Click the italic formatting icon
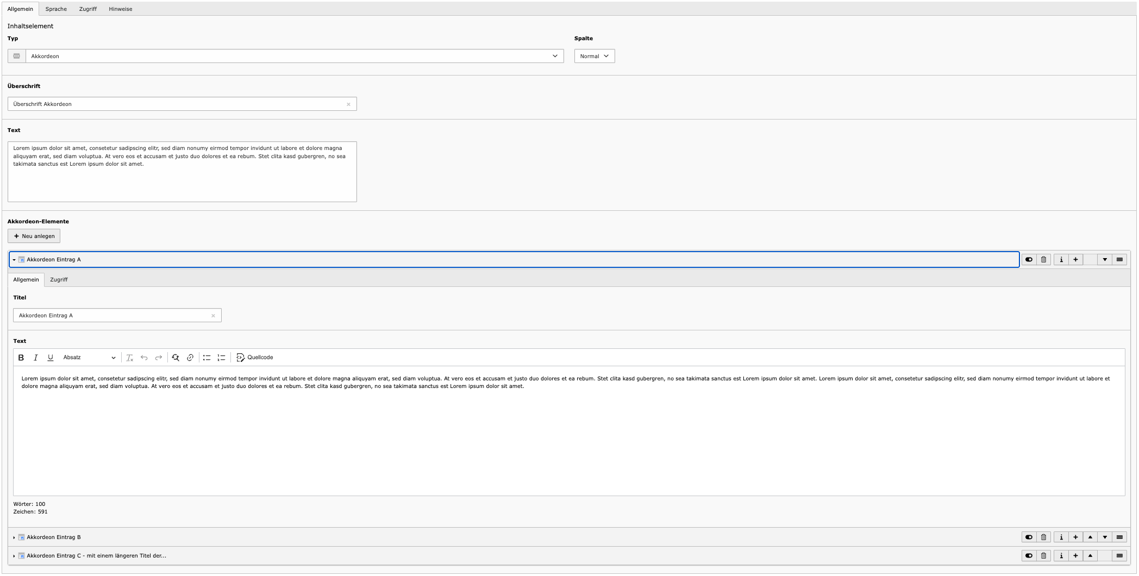This screenshot has height=576, width=1139. tap(36, 358)
